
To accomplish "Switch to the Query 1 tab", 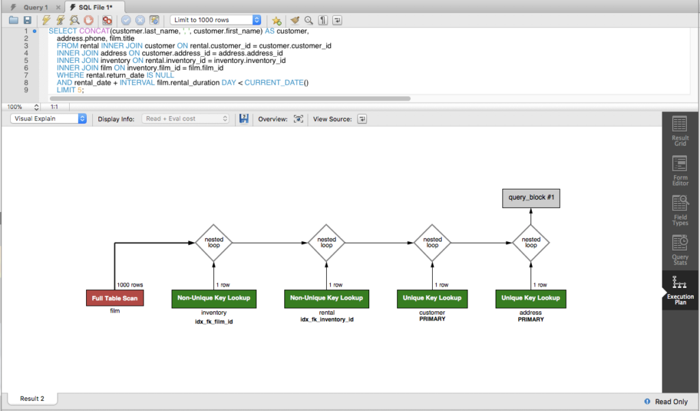I will (x=36, y=7).
